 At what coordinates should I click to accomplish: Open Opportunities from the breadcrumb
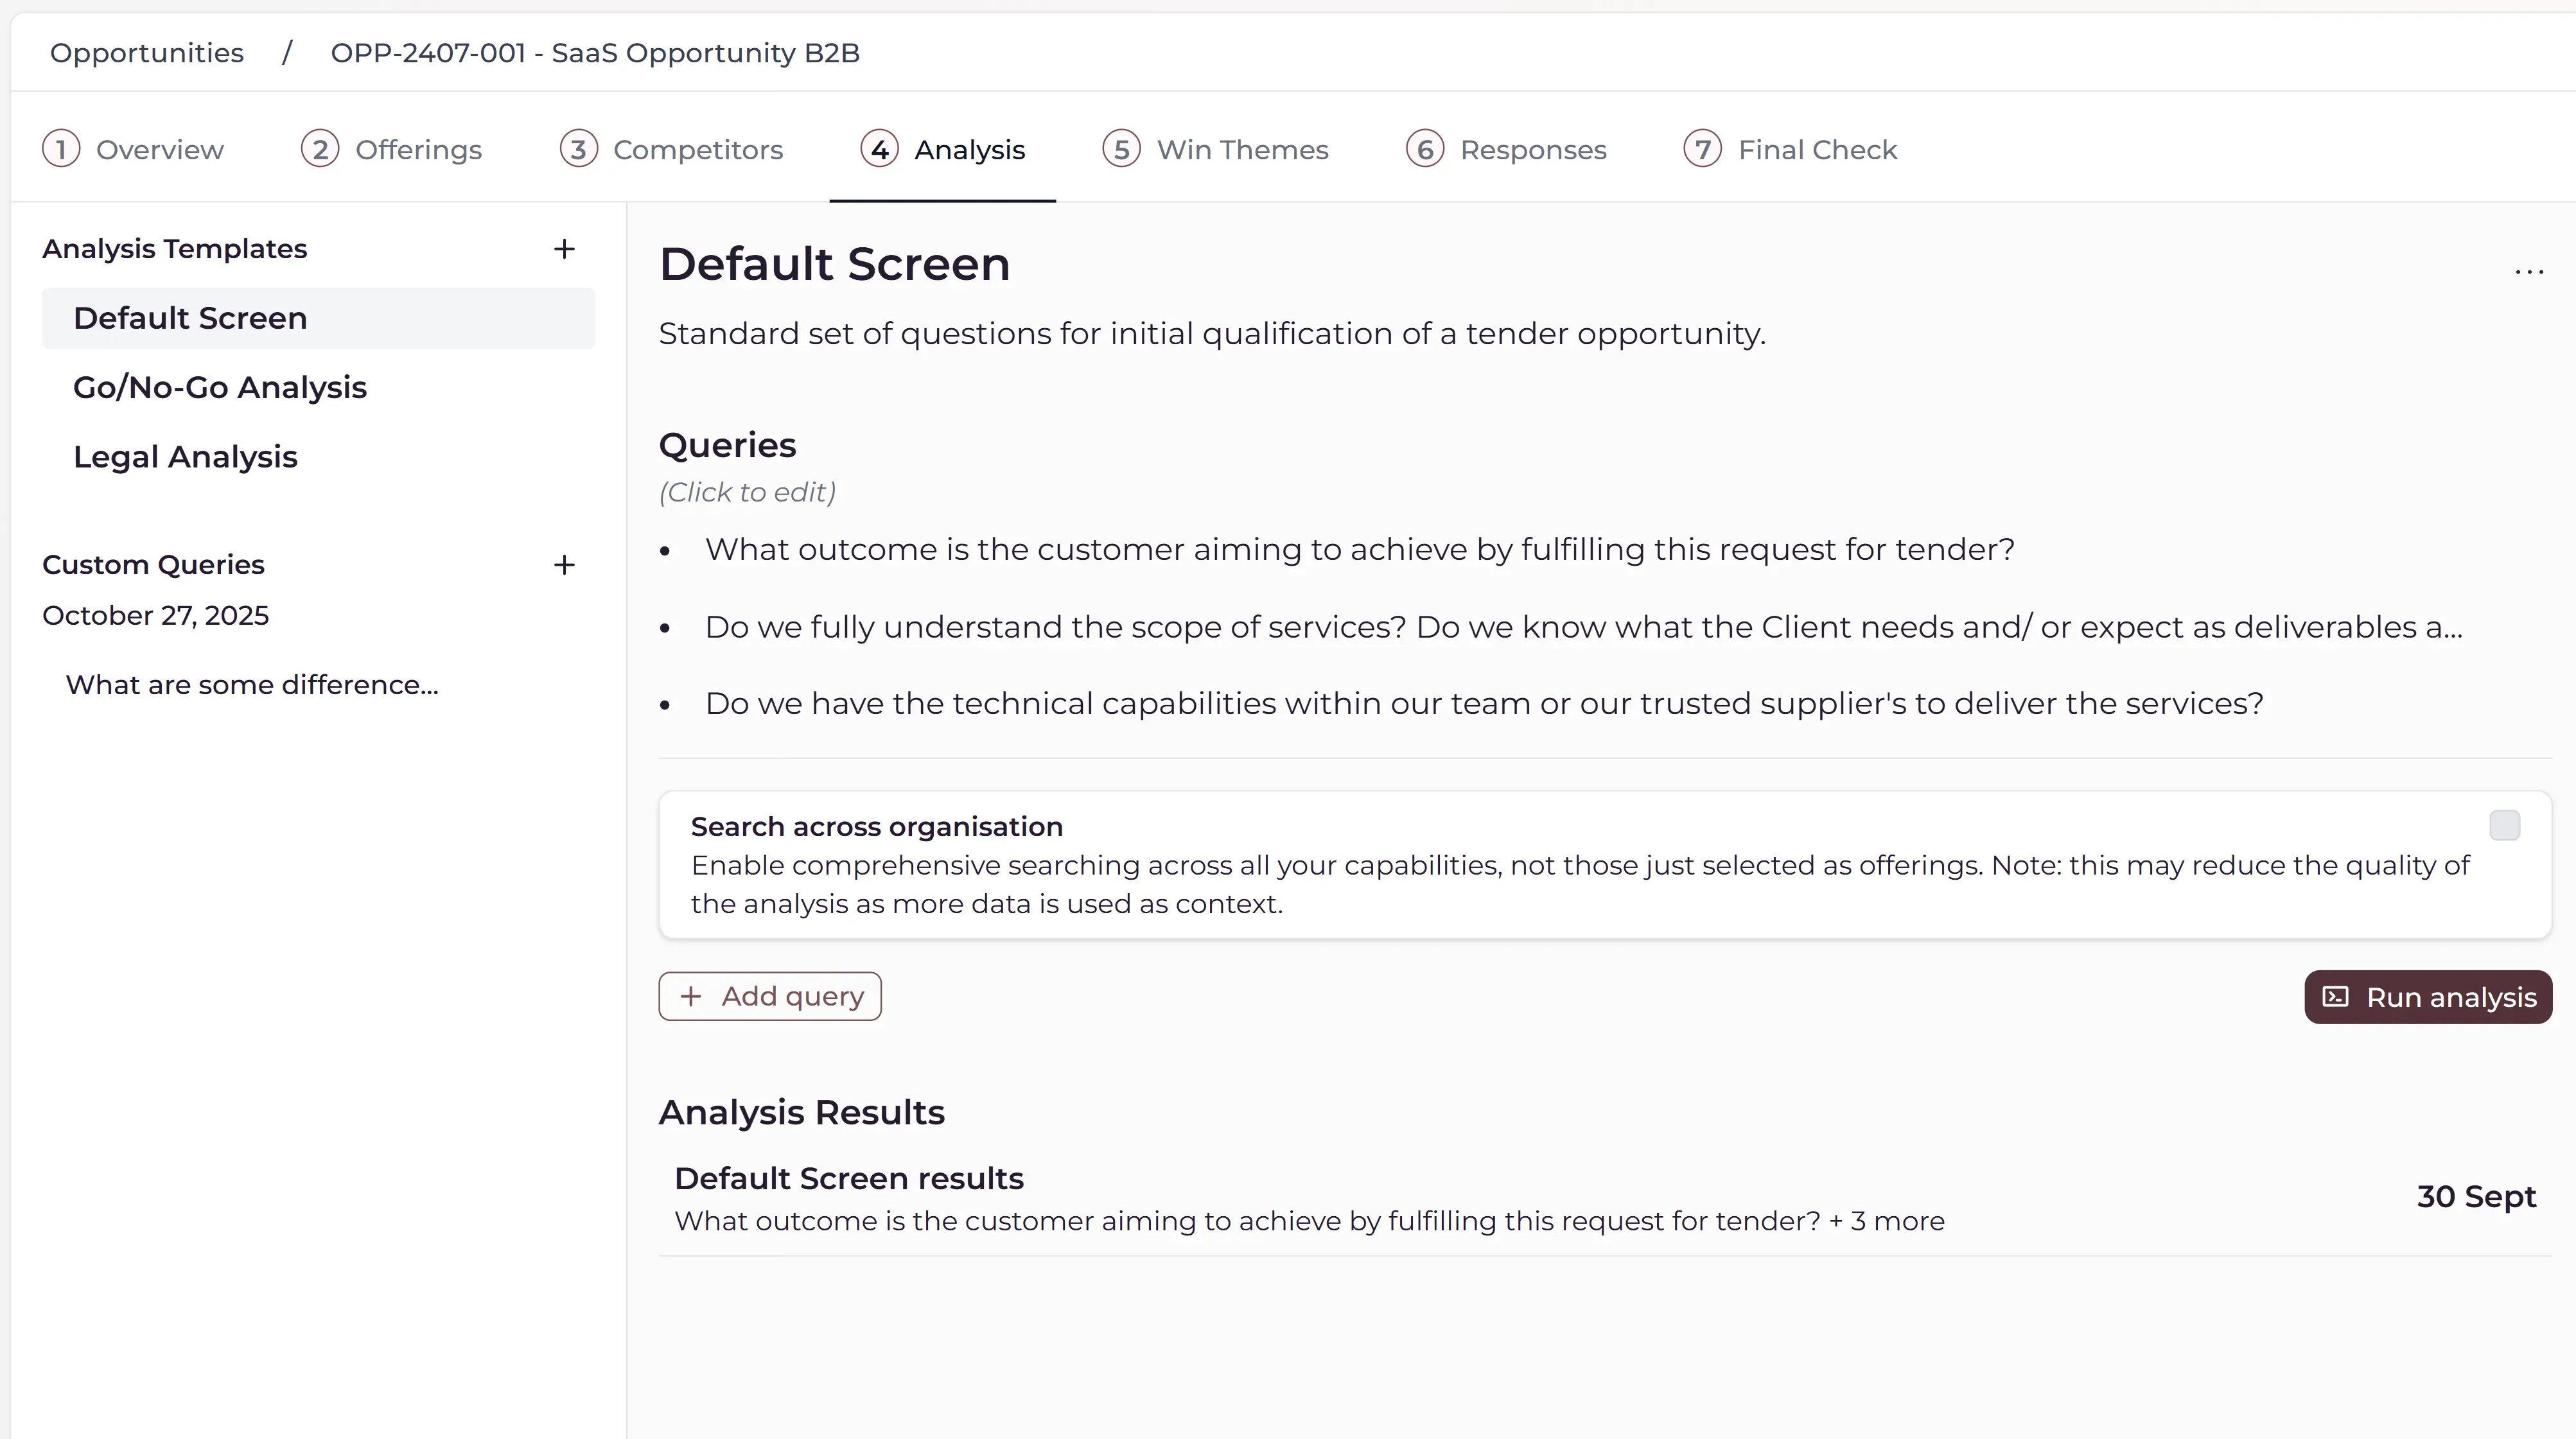click(x=146, y=52)
